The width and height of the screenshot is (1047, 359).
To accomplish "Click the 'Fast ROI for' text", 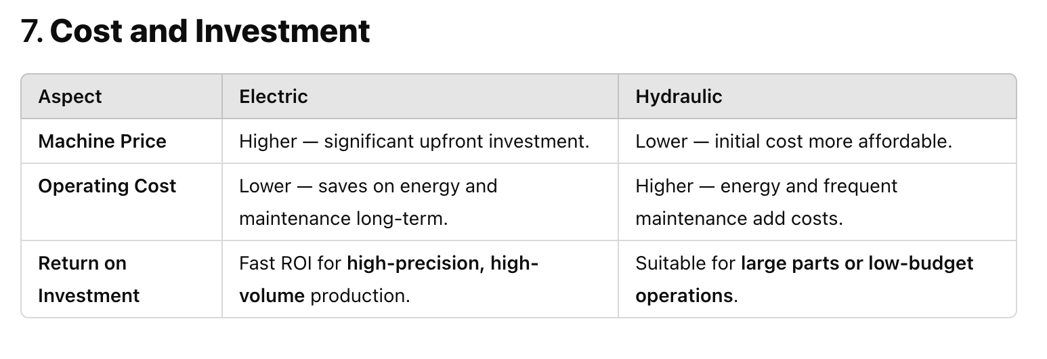I will (290, 263).
